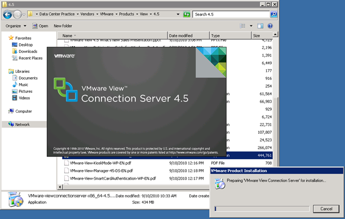Open Recent Places in navigation pane
Viewport: 345px width, 219px height.
point(27,58)
